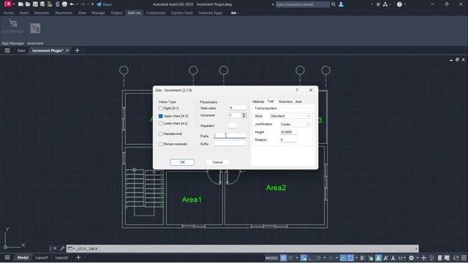Add a new layout with plus icon
468x263 pixels.
coord(78,258)
